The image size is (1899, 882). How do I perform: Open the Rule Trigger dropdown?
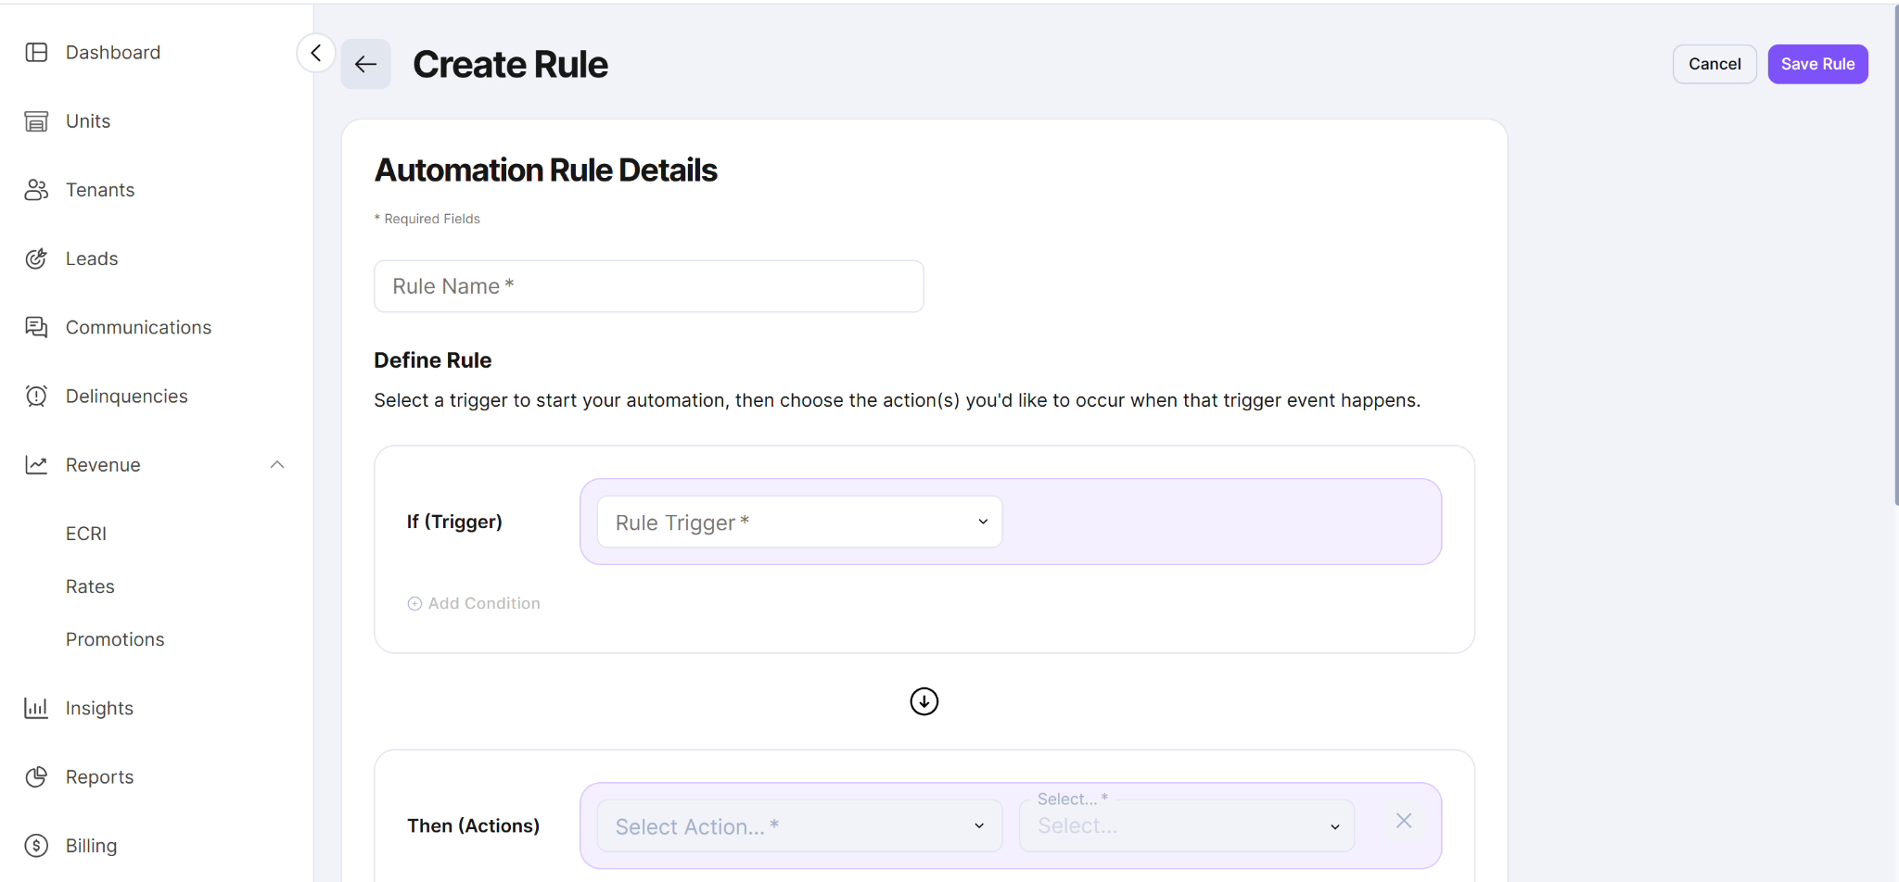(x=799, y=522)
